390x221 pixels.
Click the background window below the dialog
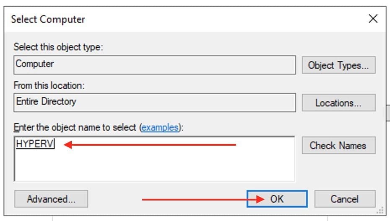(x=189, y=218)
